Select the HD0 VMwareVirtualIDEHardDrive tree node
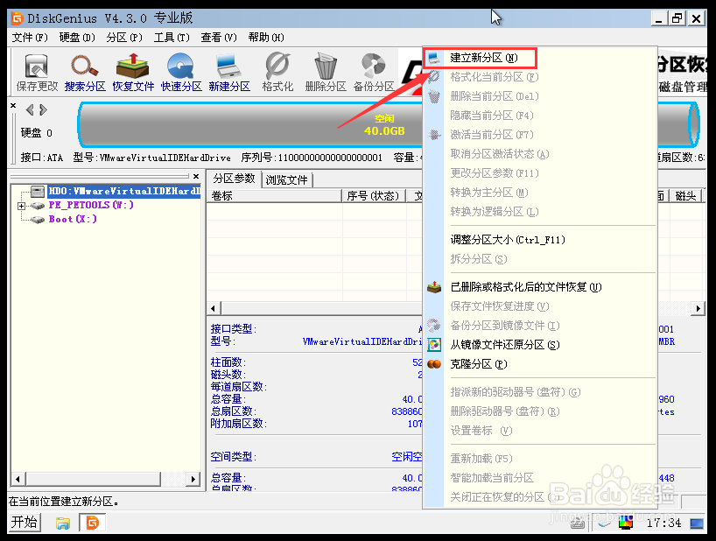Viewport: 716px width, 541px height. (124, 192)
